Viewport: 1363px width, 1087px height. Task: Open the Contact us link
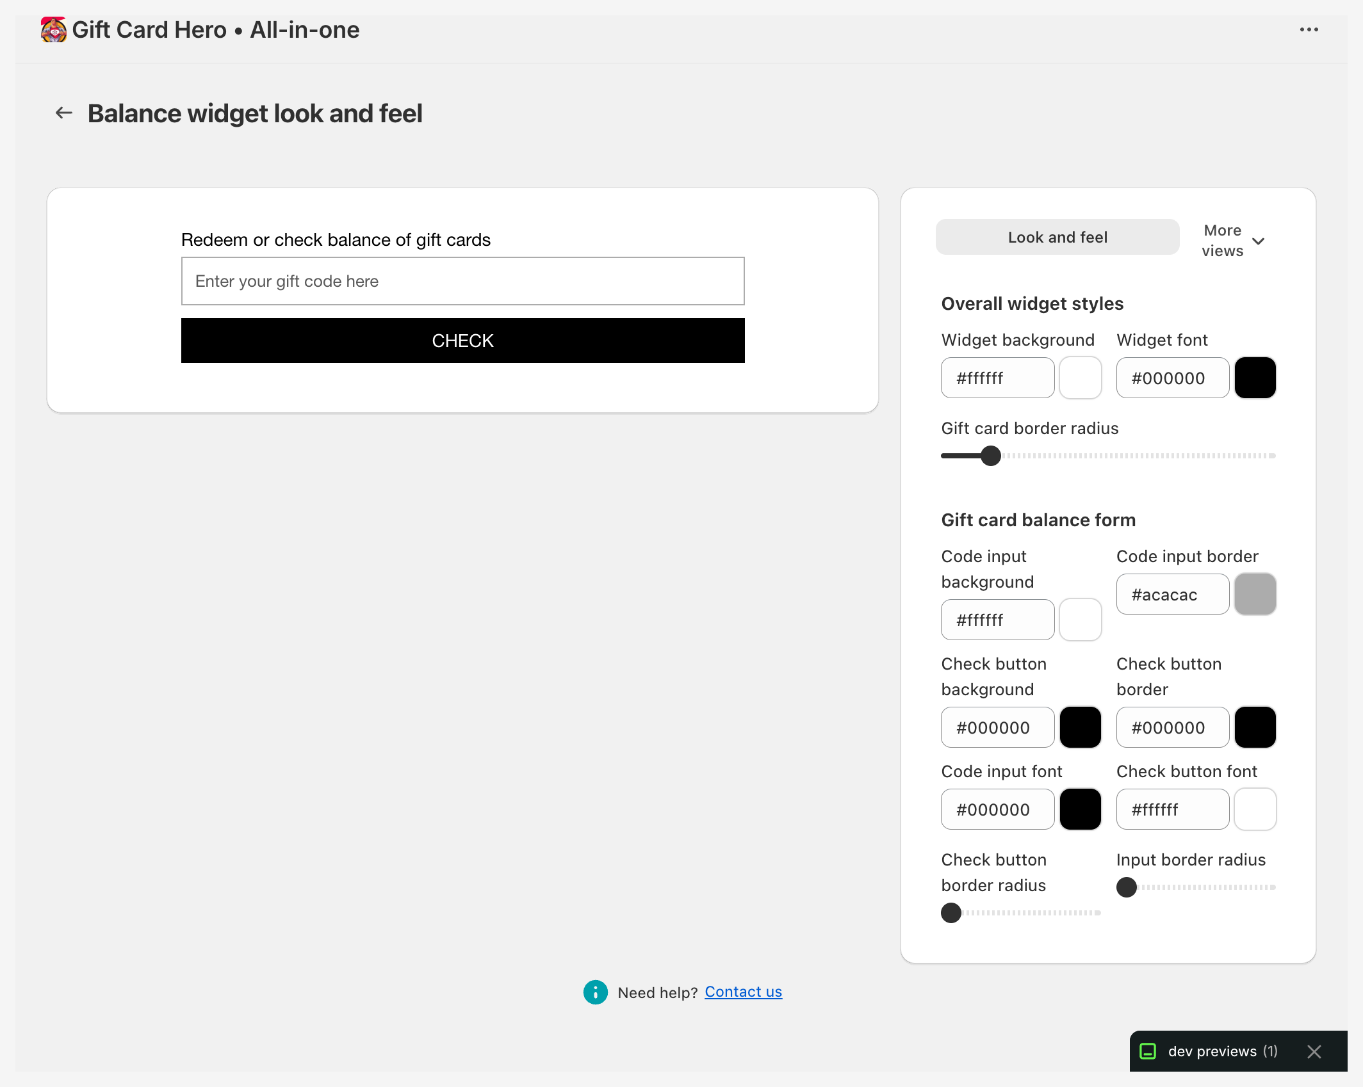pos(743,992)
